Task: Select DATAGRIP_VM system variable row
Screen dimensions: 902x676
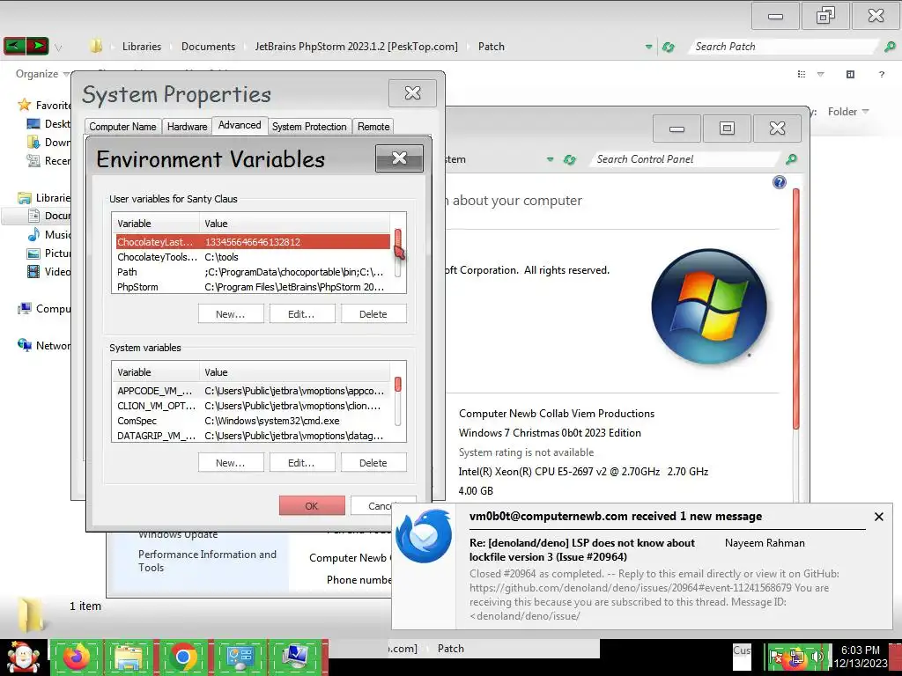Action: [x=253, y=436]
